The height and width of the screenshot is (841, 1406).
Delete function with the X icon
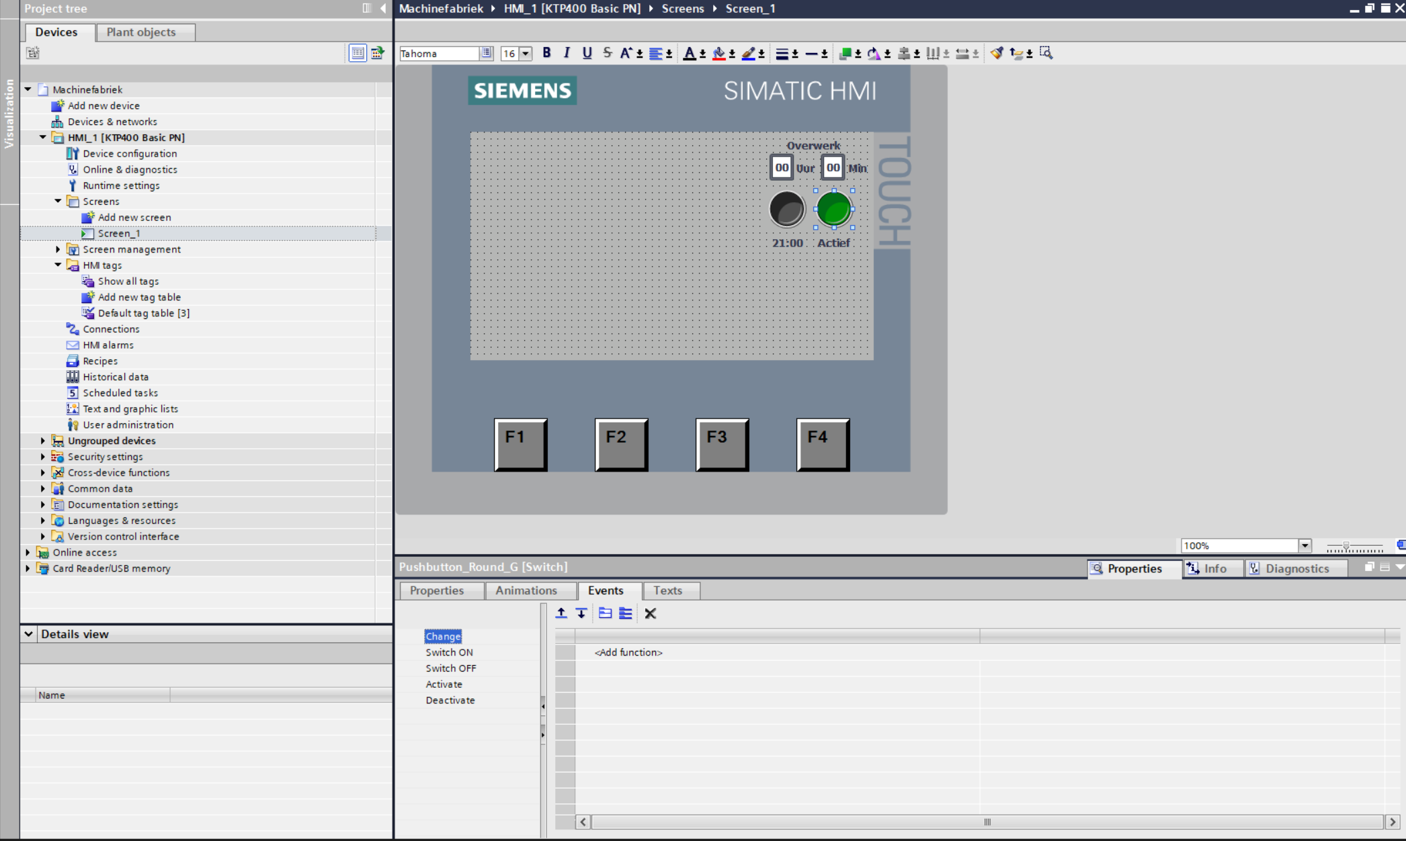[650, 613]
